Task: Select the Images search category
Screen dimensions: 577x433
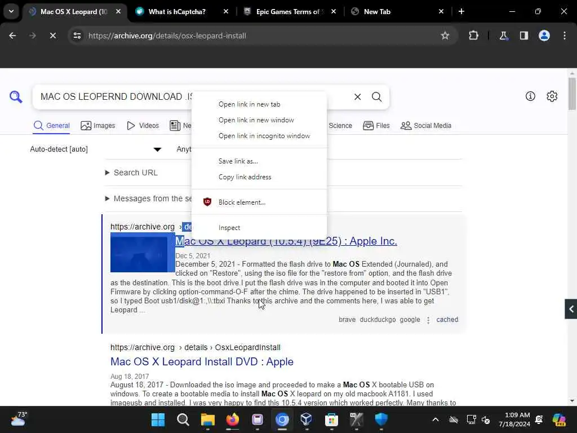Action: (98, 126)
